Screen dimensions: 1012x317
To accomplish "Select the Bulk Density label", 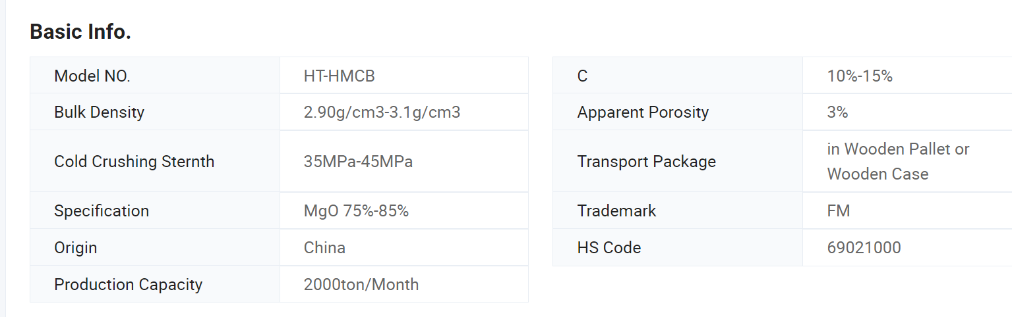I will click(x=99, y=112).
